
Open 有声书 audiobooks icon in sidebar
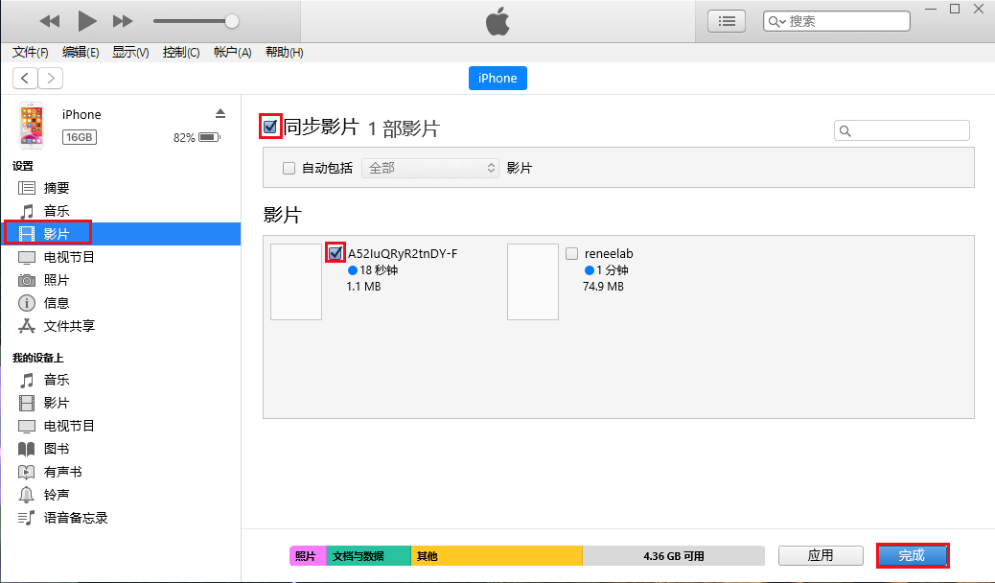coord(27,472)
